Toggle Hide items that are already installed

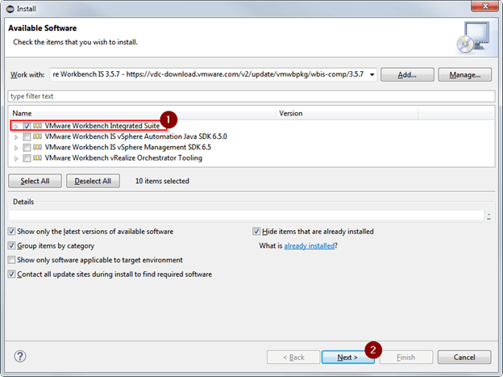pos(256,232)
